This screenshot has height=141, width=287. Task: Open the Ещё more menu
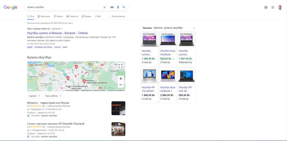click(x=98, y=16)
